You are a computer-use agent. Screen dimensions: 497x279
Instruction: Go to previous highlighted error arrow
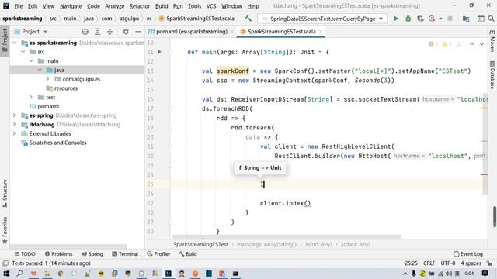tap(472, 44)
